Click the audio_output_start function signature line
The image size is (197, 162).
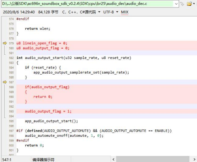[74, 58]
